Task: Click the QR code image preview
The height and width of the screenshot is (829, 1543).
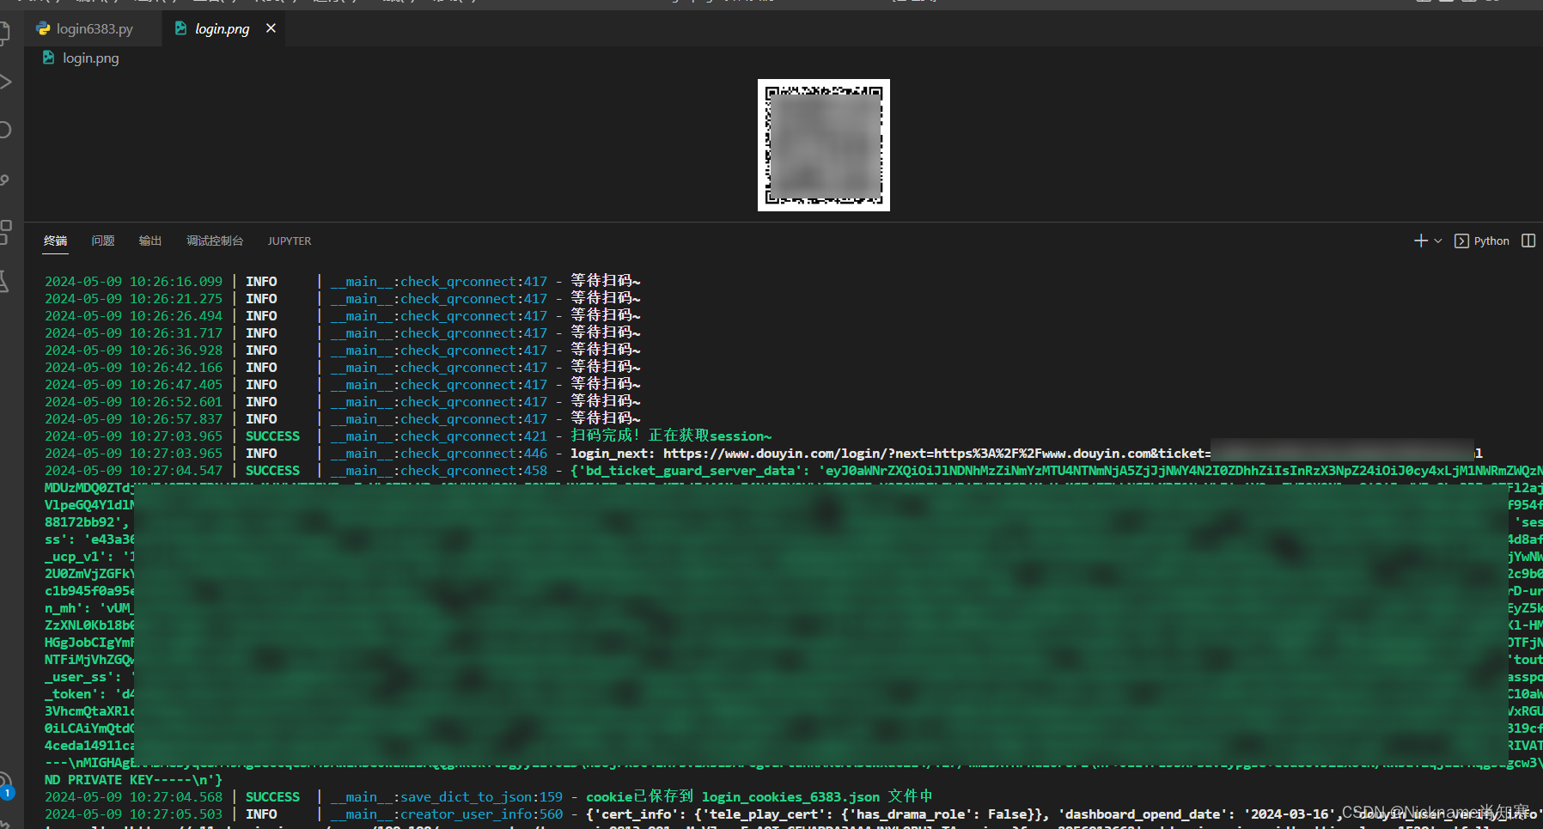Action: tap(823, 145)
